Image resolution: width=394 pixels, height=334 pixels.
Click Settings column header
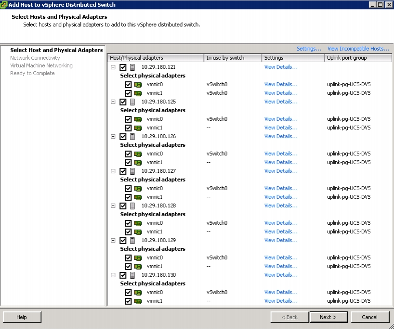293,58
